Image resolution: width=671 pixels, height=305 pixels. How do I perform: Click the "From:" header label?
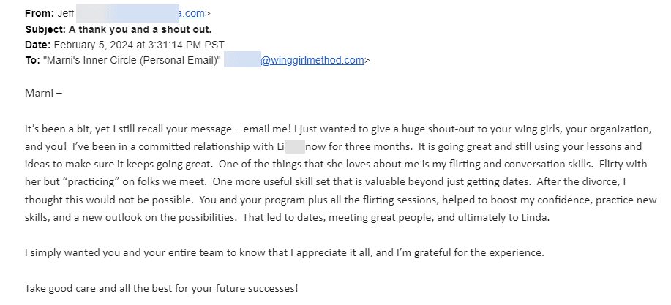pos(40,14)
